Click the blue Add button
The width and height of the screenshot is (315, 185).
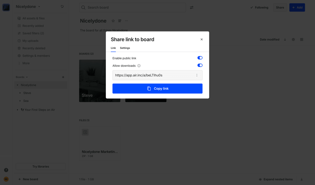click(x=297, y=7)
